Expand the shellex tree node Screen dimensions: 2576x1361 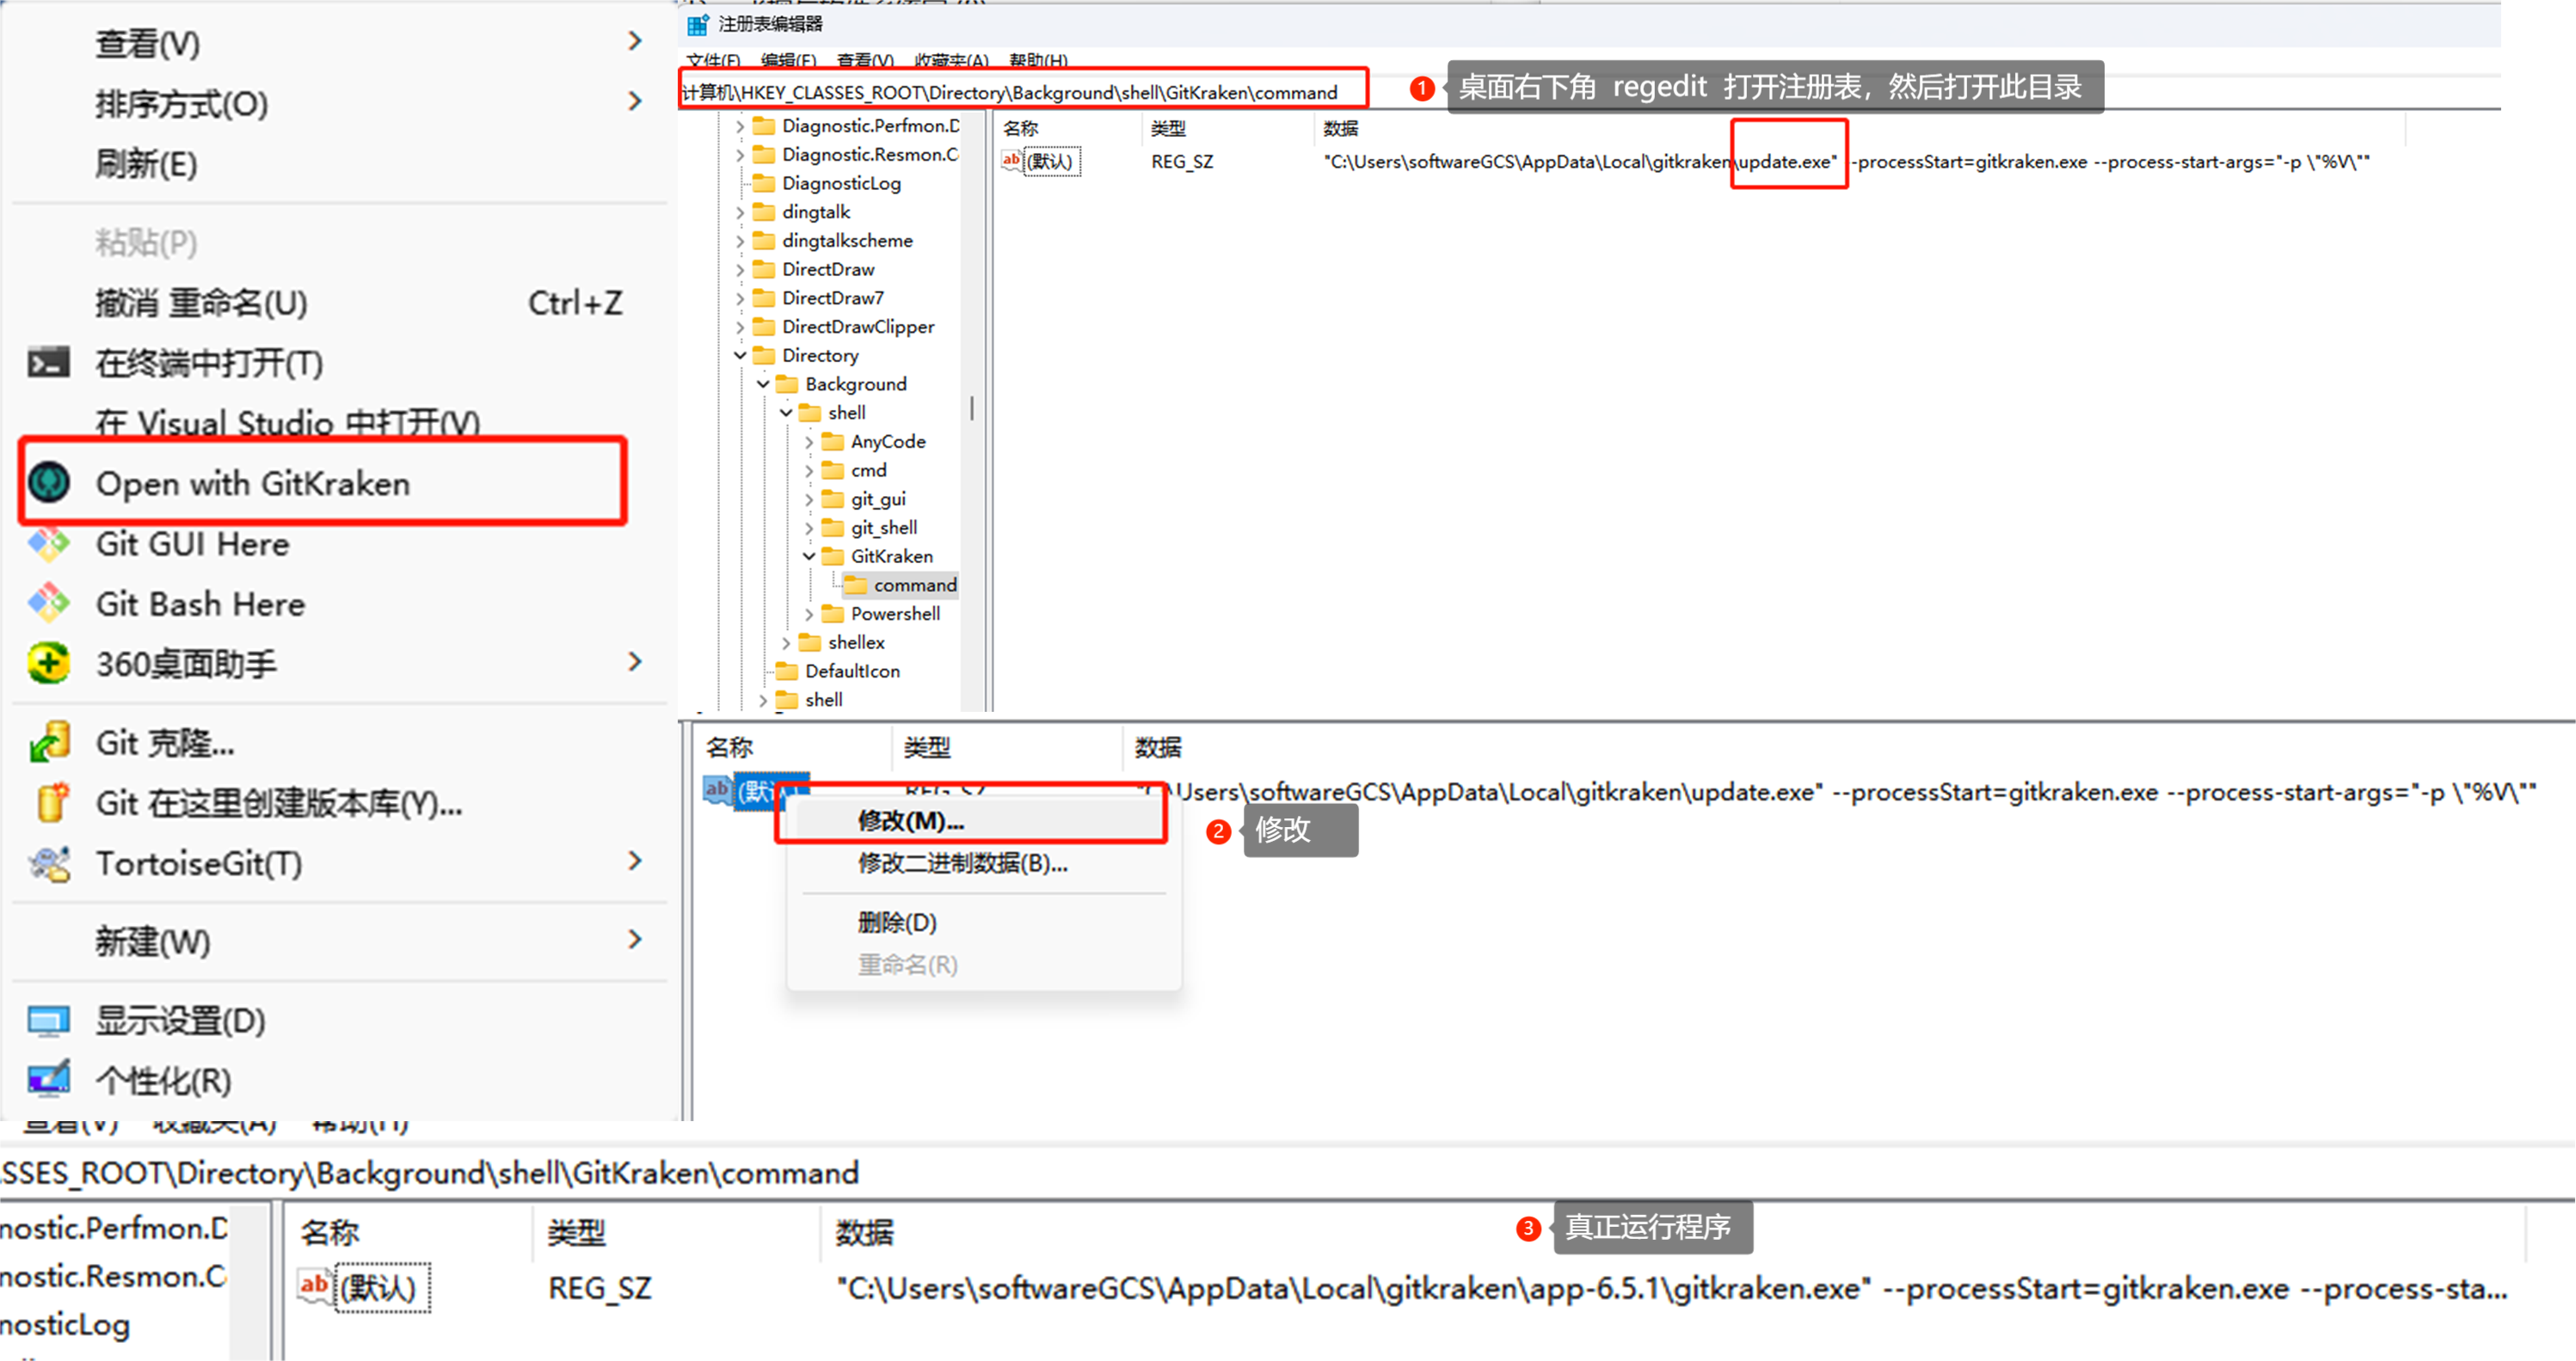coord(786,641)
